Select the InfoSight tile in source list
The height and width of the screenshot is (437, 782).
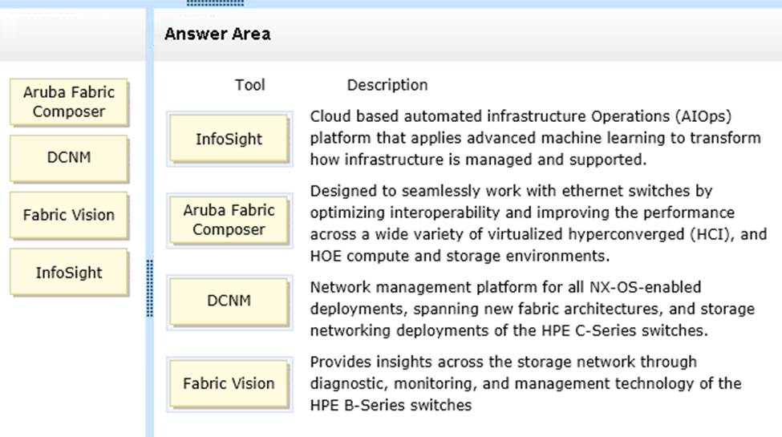coord(69,273)
